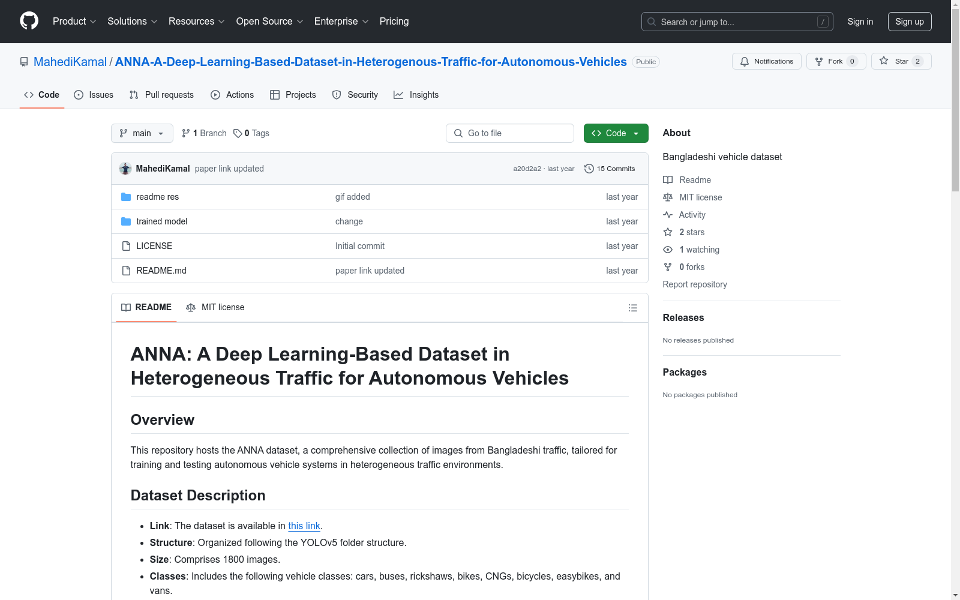Click the Releases heading
This screenshot has width=960, height=600.
click(x=683, y=318)
